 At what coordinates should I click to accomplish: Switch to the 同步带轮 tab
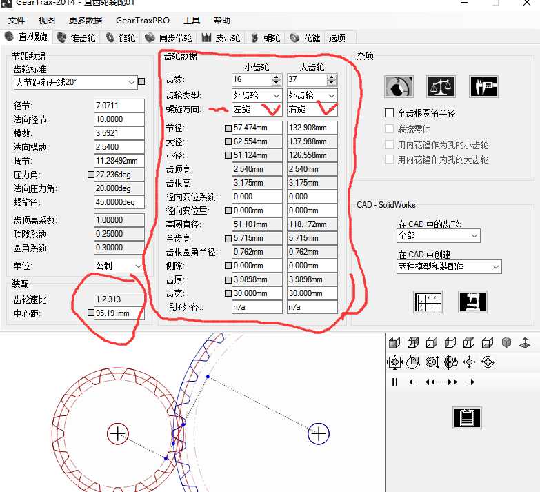[x=168, y=37]
